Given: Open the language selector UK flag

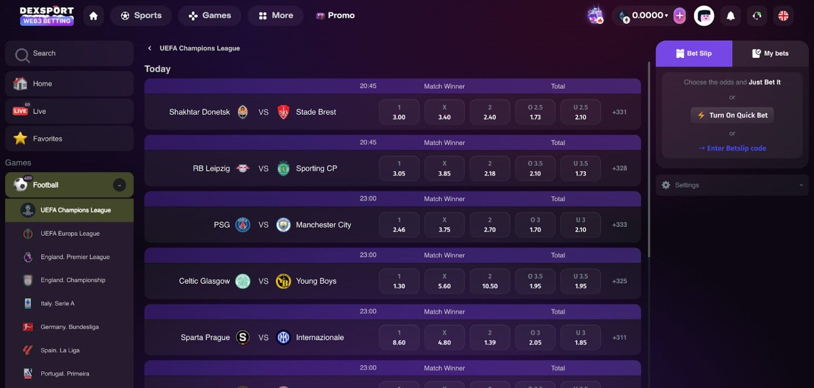Looking at the screenshot, I should click(x=783, y=16).
